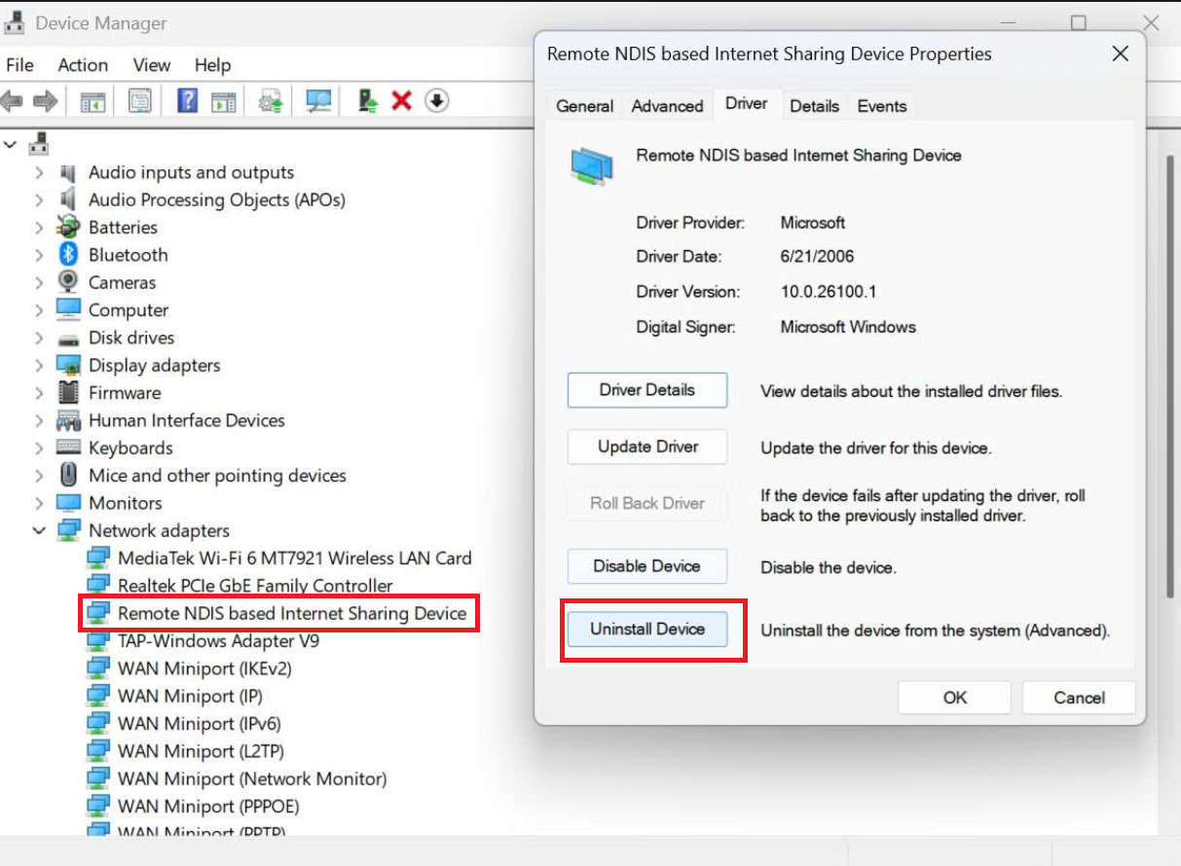The image size is (1181, 866).
Task: Click the Disable Device button
Action: (646, 566)
